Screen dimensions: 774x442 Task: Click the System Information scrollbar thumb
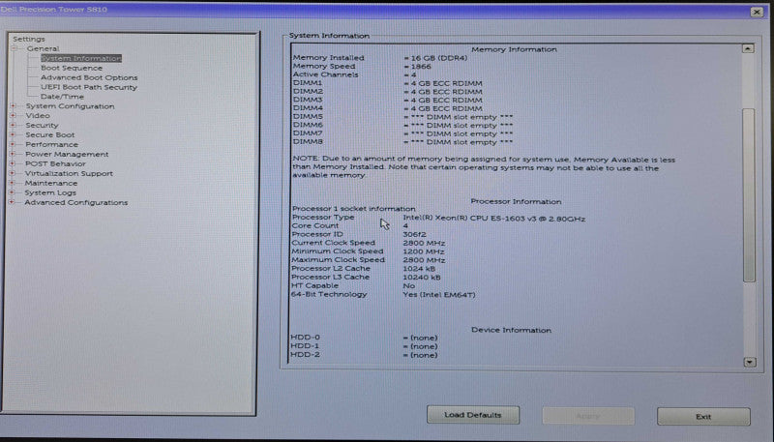[749, 194]
